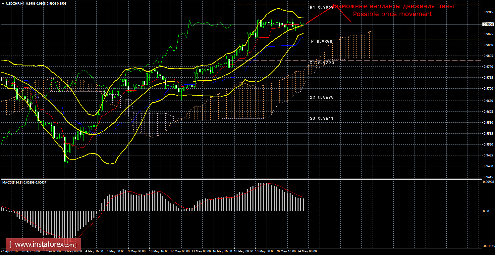Open the www.instaforex.com watermark link
Screen dimensions: 495x255
tap(45, 245)
